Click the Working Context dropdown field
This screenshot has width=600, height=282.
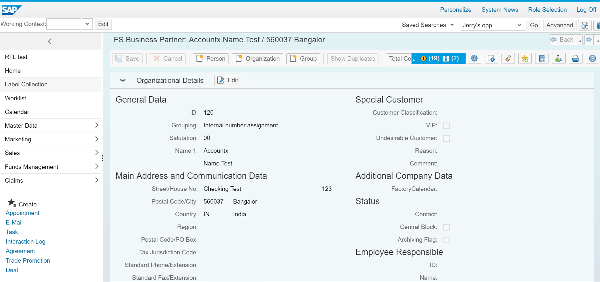pos(70,24)
